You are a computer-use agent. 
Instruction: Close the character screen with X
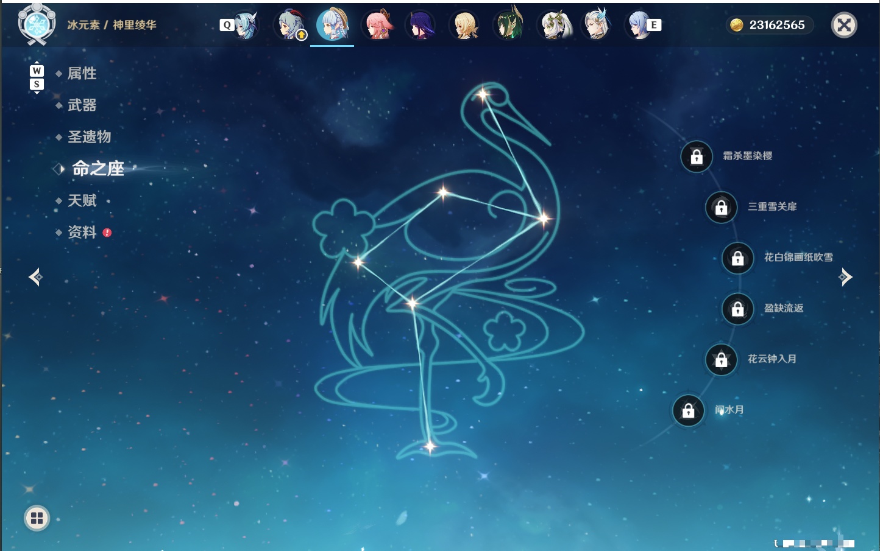844,25
